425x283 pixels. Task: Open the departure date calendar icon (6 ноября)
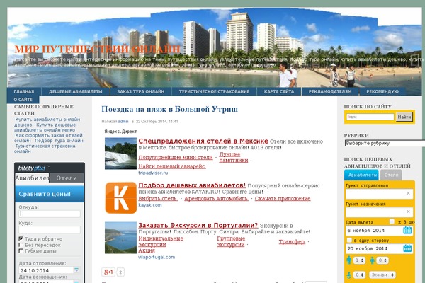407,231
